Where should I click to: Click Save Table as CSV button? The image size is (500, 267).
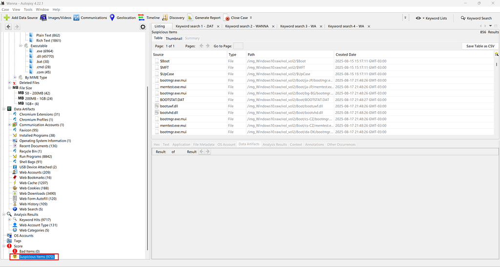[x=480, y=46]
